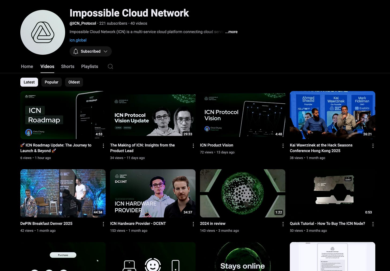The image size is (390, 271).
Task: Open the Purchase thumbnail video
Action: coord(63,257)
